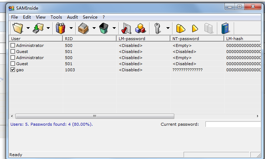Uncheck the gao user checkbox

[x=13, y=70]
